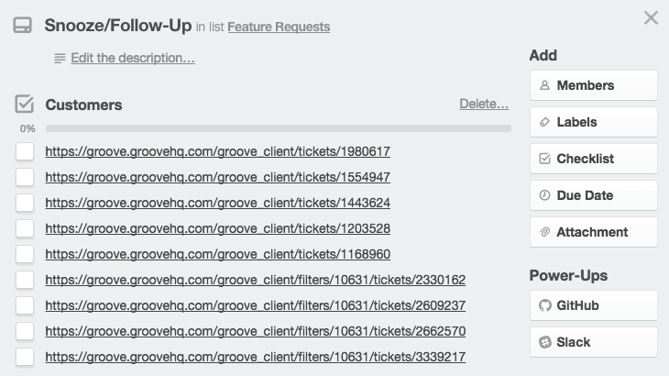The image size is (669, 376).
Task: Click the Attachment paperclip icon
Action: coord(544,232)
